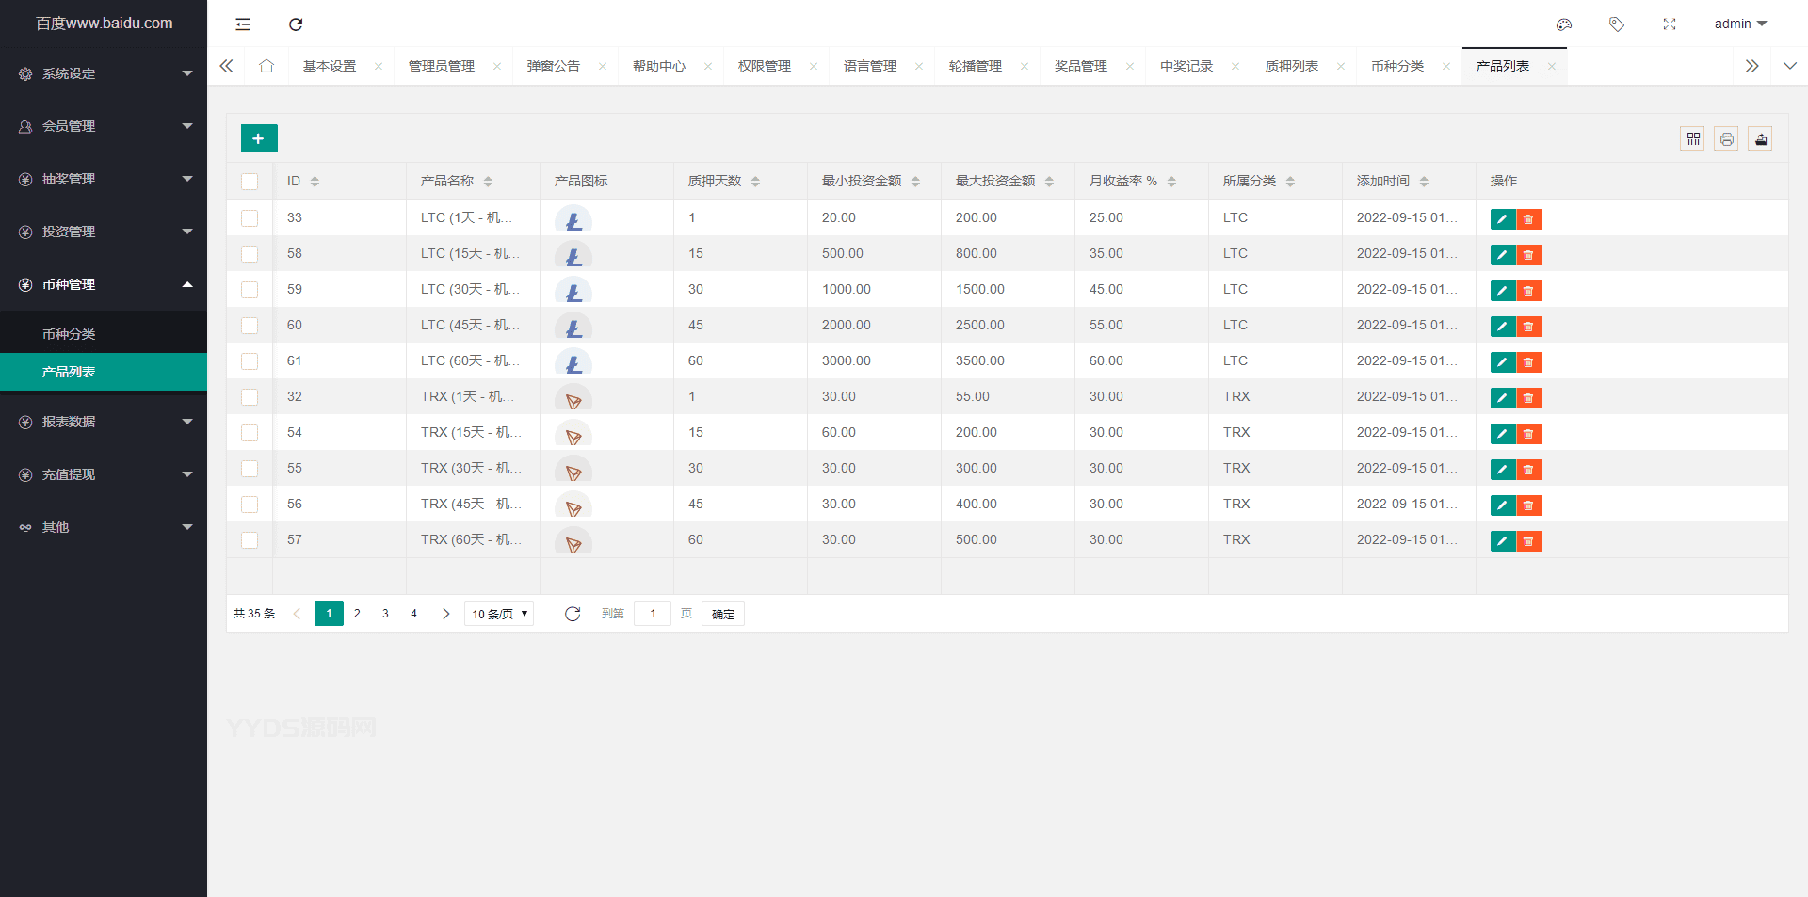Add a new product with the plus button
1808x897 pixels.
click(259, 138)
